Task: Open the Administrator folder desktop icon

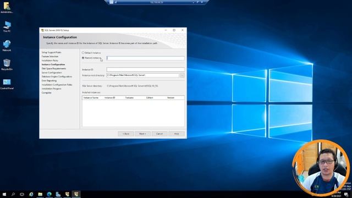Action: [7, 7]
